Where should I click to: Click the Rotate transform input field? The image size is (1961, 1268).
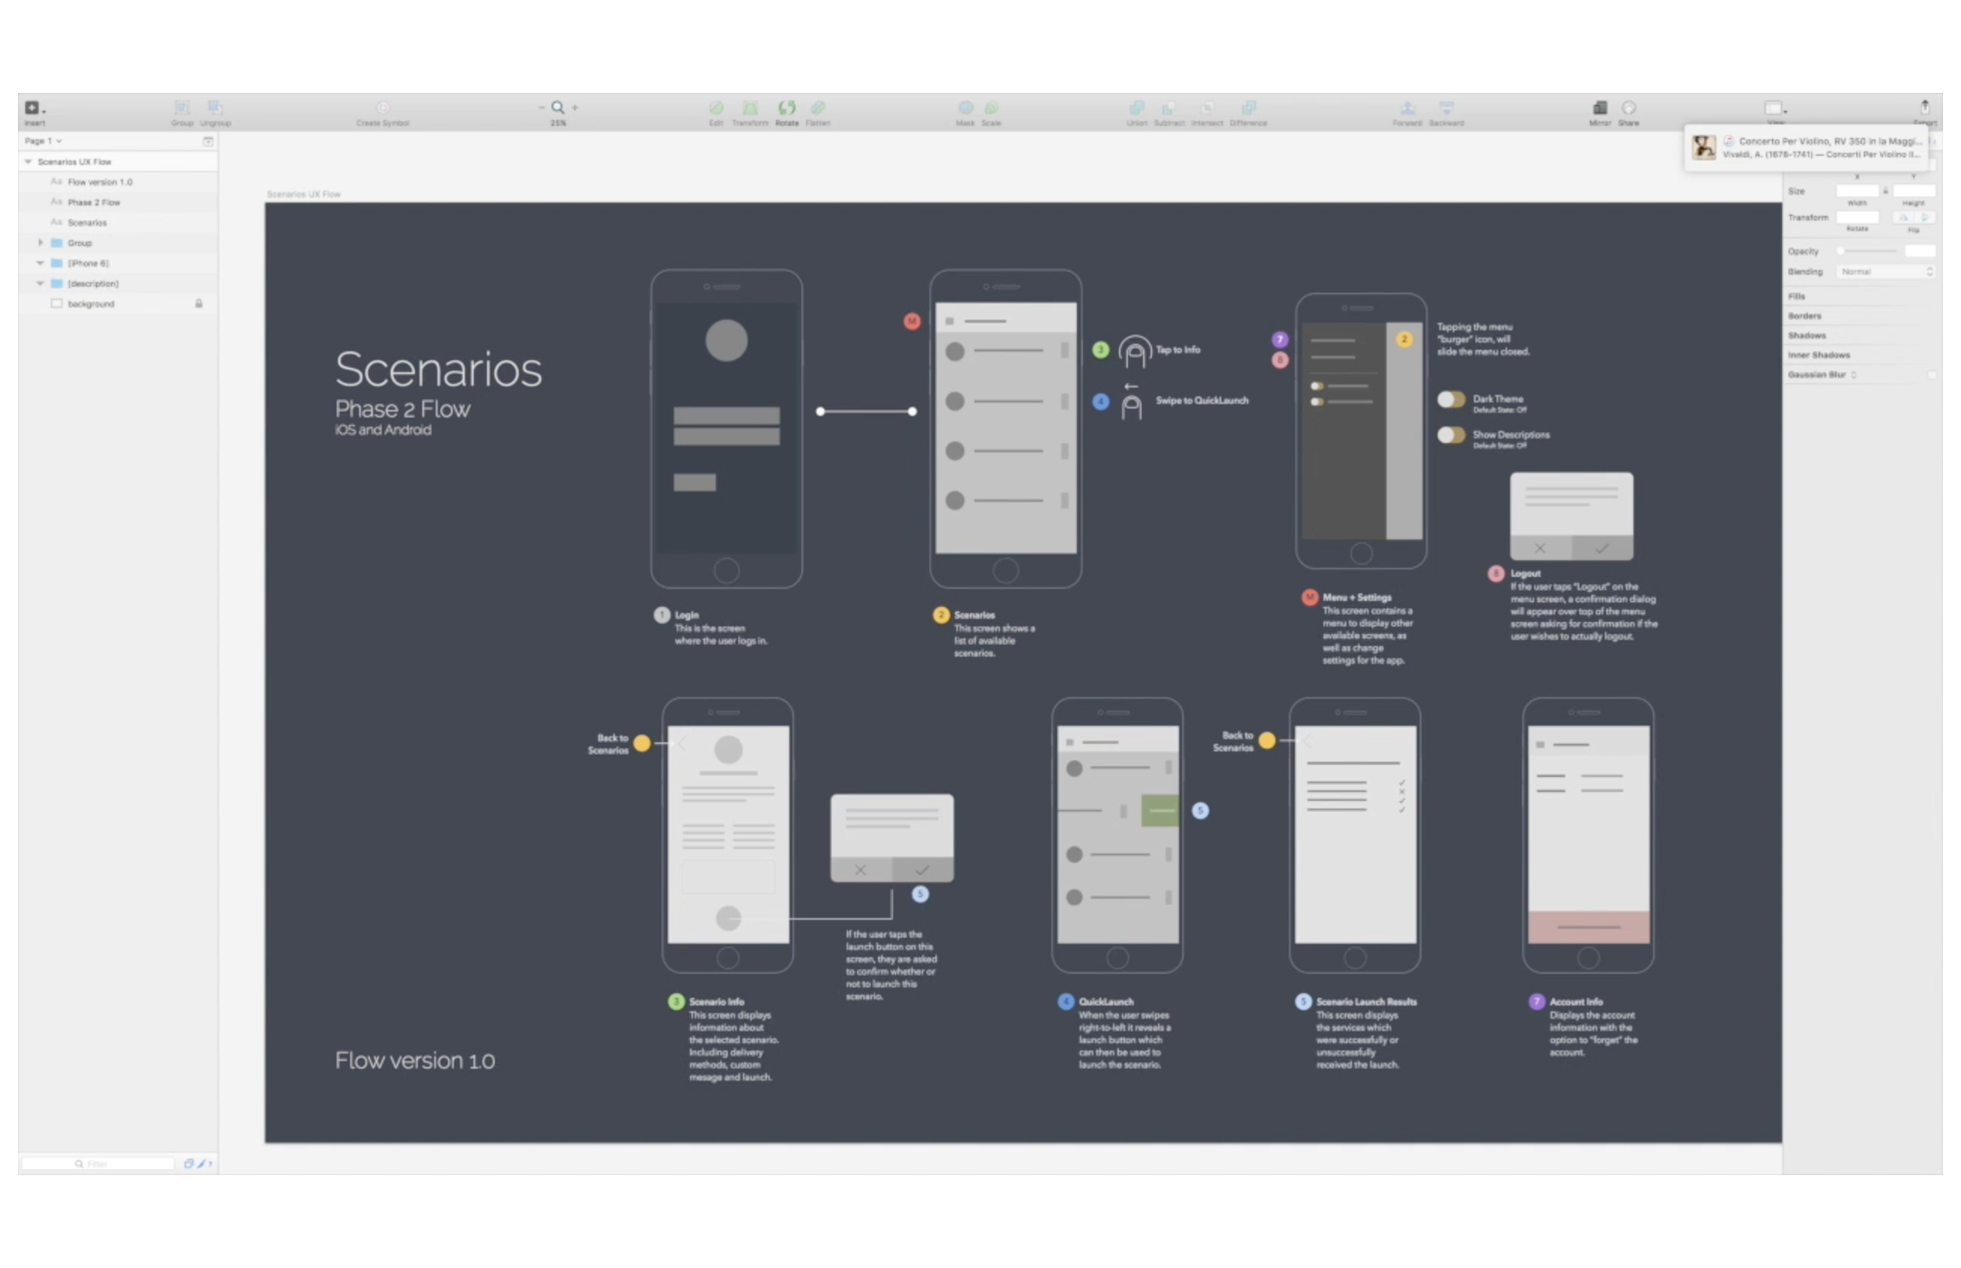point(1857,218)
